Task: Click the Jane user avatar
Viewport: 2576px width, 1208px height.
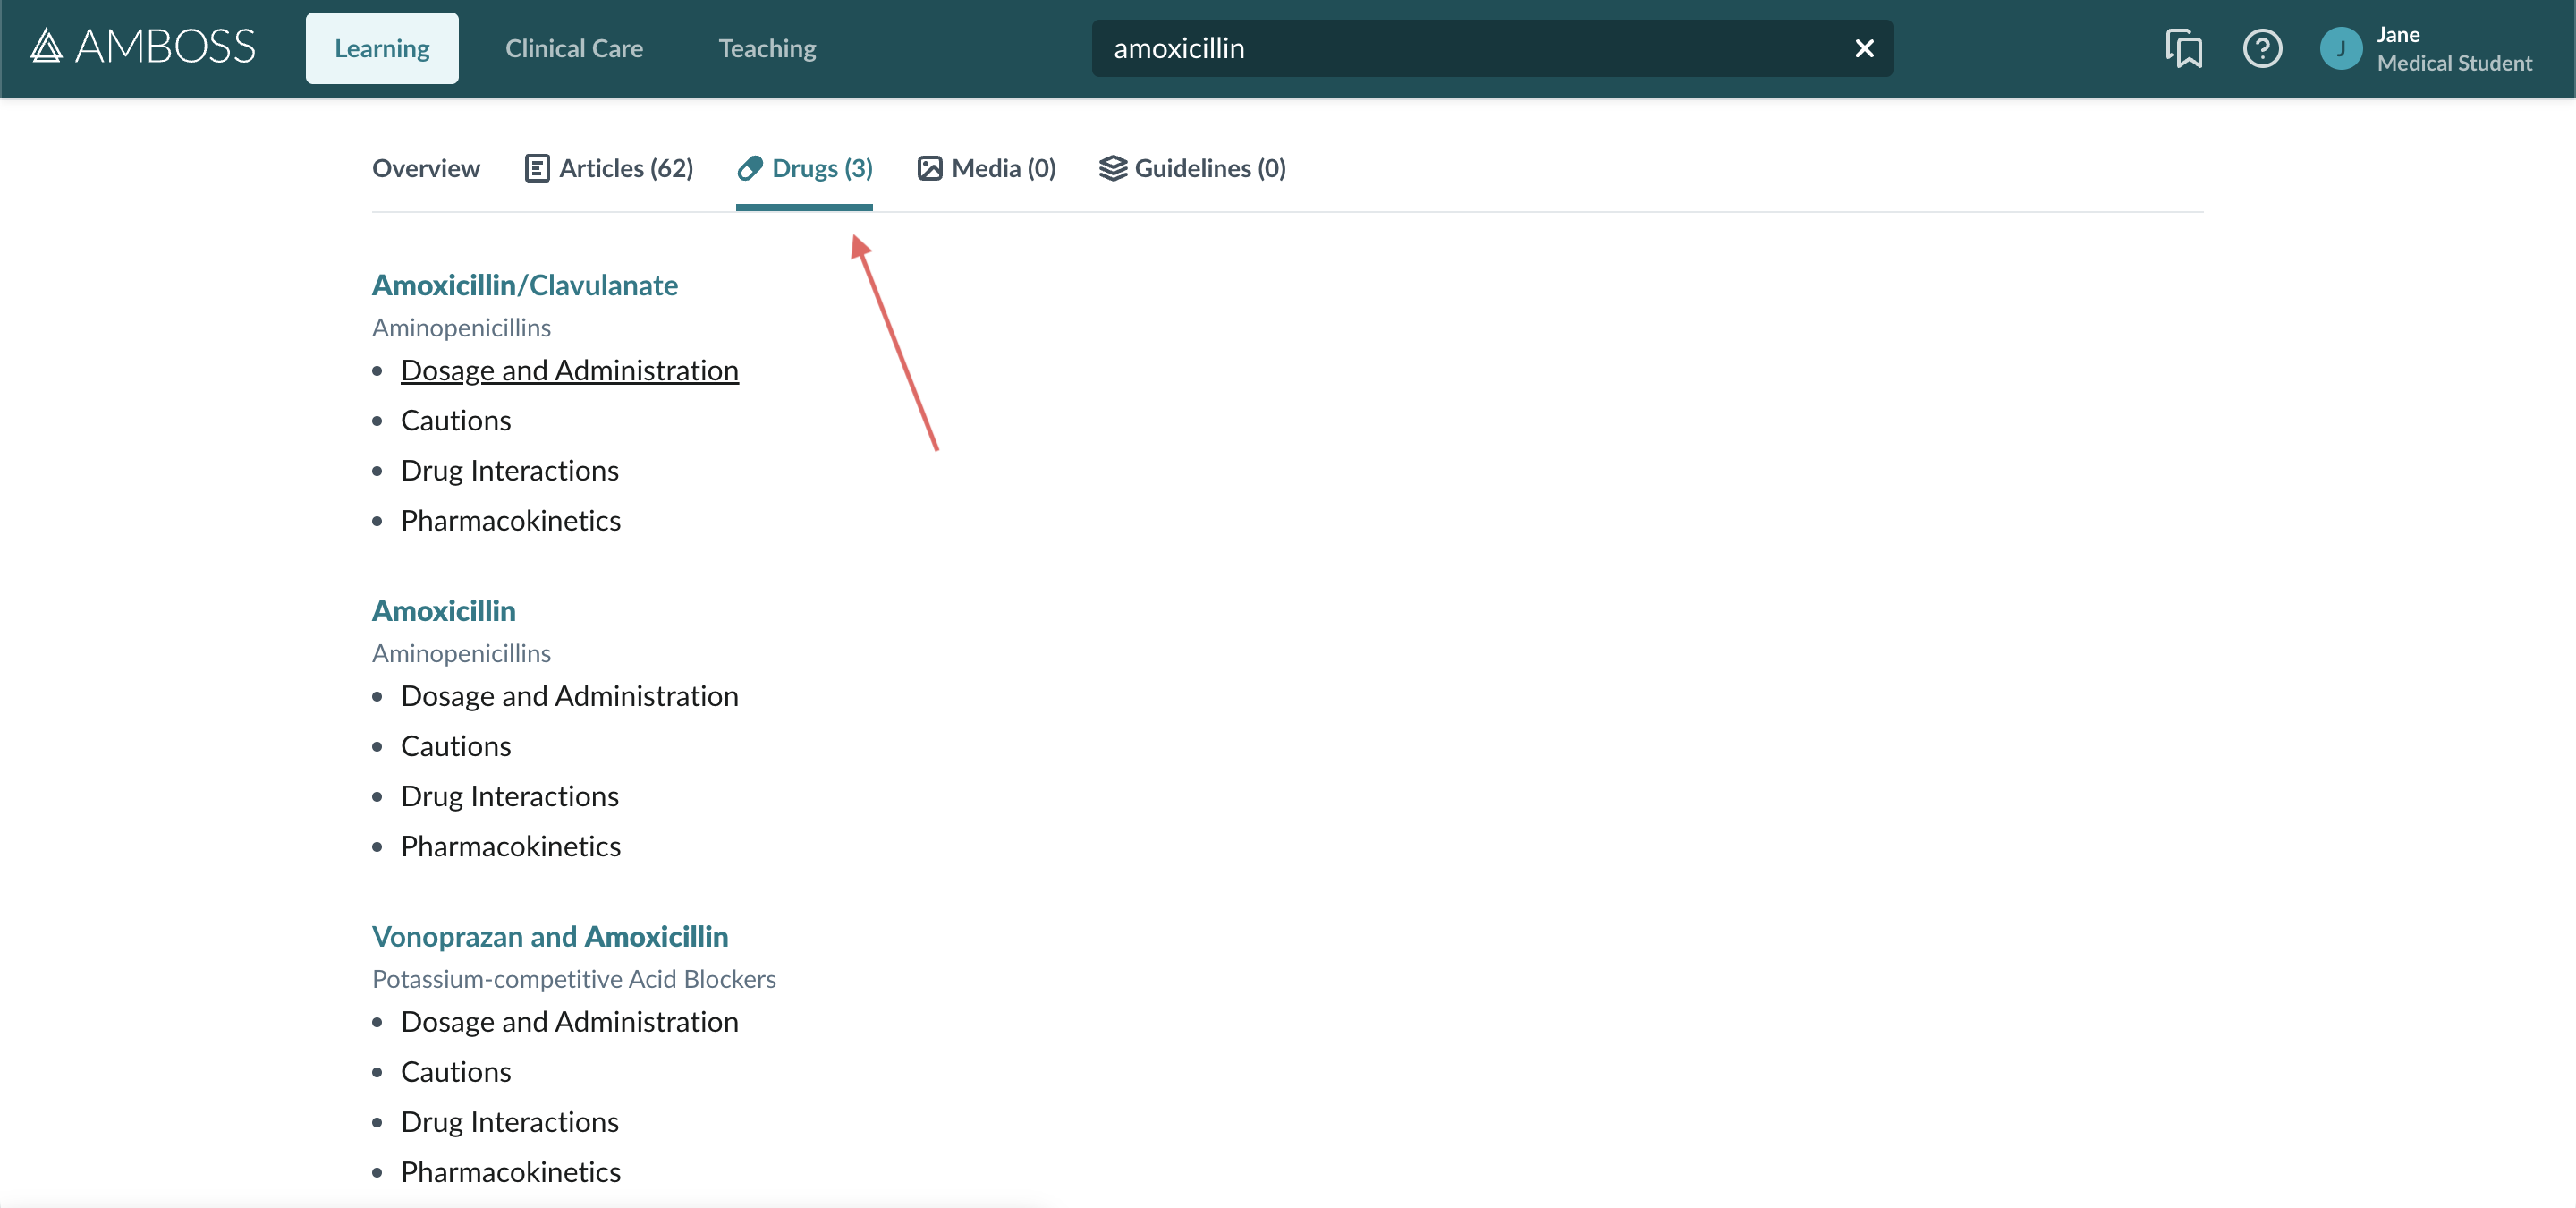Action: click(x=2341, y=48)
